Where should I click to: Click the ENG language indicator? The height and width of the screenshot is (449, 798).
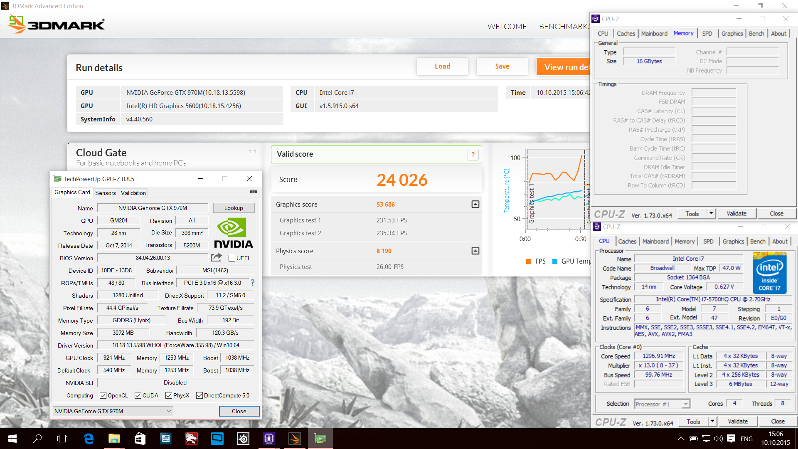pyautogui.click(x=746, y=439)
